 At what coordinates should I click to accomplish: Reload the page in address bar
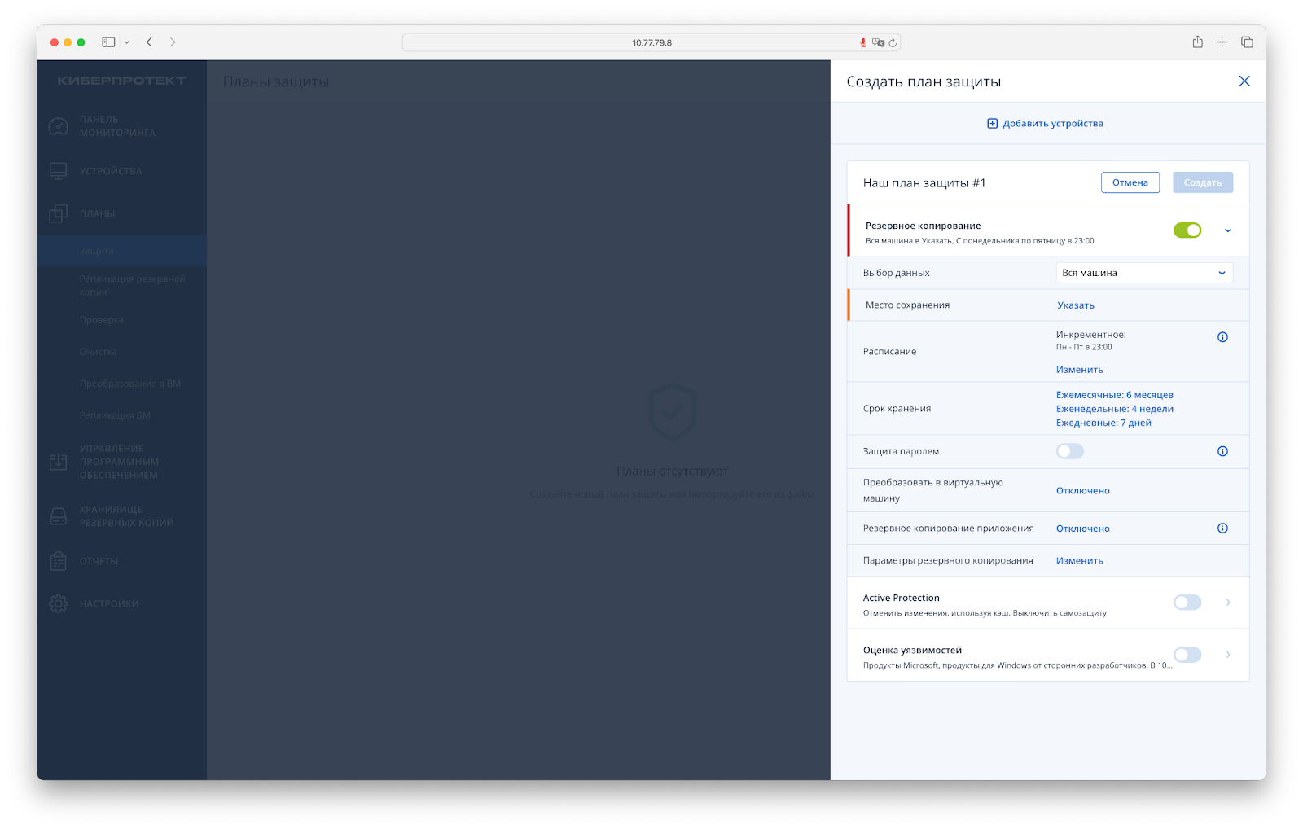[893, 42]
